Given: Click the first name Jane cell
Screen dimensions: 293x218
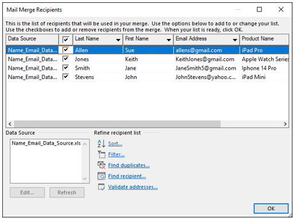Looking at the screenshot, I should point(149,68).
